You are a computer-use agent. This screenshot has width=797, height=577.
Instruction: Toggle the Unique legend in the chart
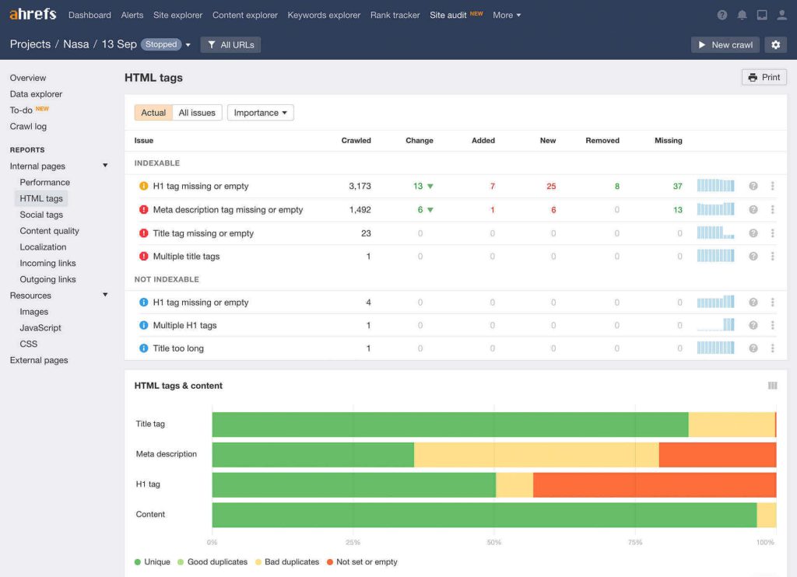(x=152, y=561)
